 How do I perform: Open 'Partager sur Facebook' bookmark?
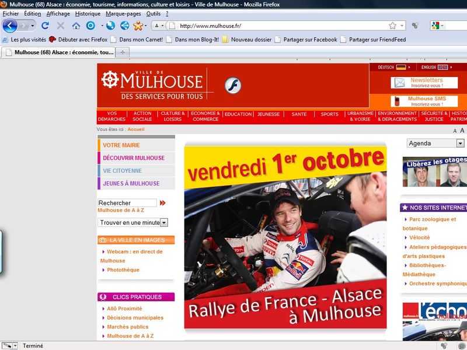(x=306, y=40)
